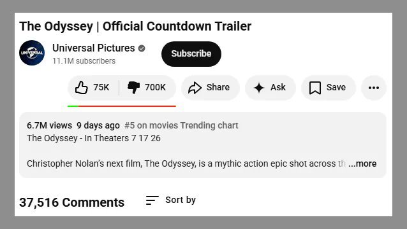Click the Save bookmark icon
This screenshot has height=229, width=407.
tap(315, 88)
